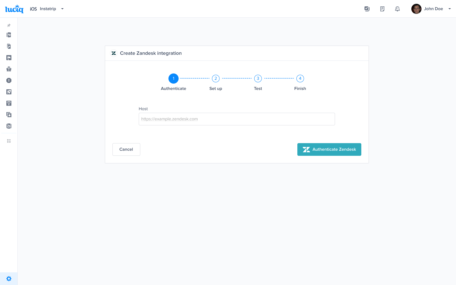Open the pinned items sidebar icon
The image size is (456, 285).
(9, 25)
